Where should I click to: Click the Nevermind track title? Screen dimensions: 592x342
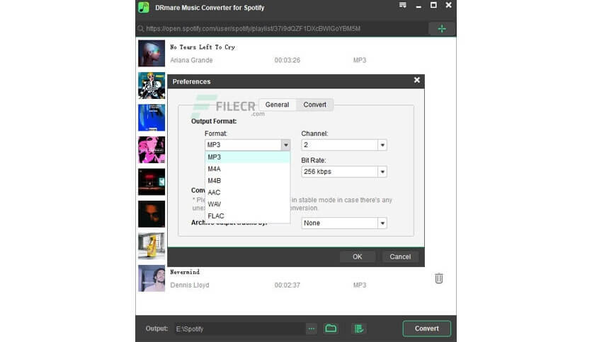coord(185,272)
